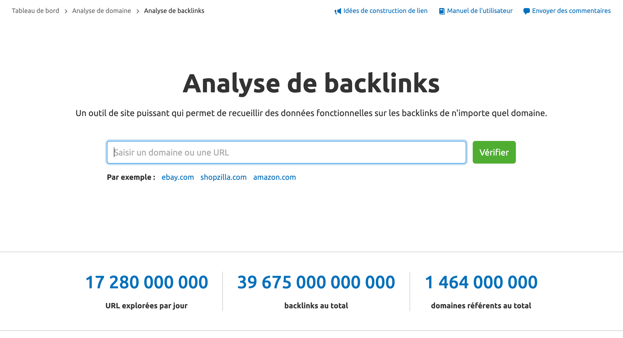
Task: Open the shopzilla.com example link
Action: 223,177
